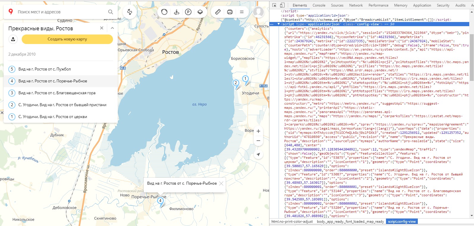Image resolution: width=474 pixels, height=226 pixels.
Task: Zoom in the map with plus button
Action: click(258, 131)
